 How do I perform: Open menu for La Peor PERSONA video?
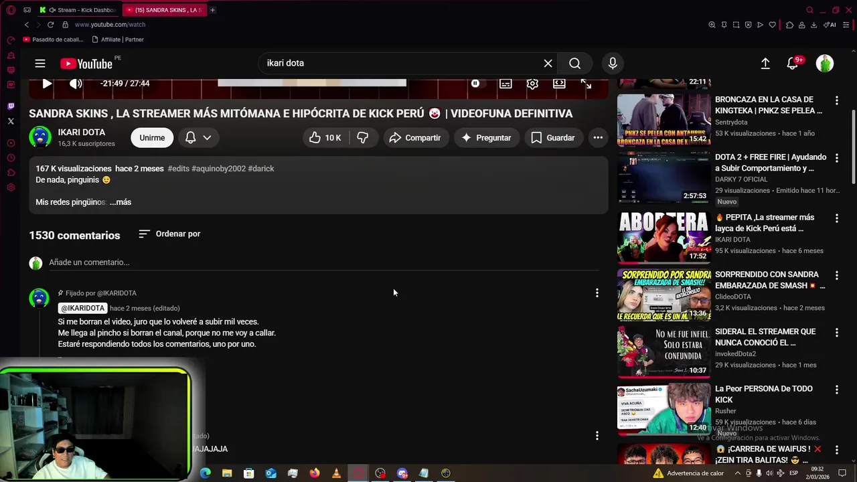click(837, 390)
